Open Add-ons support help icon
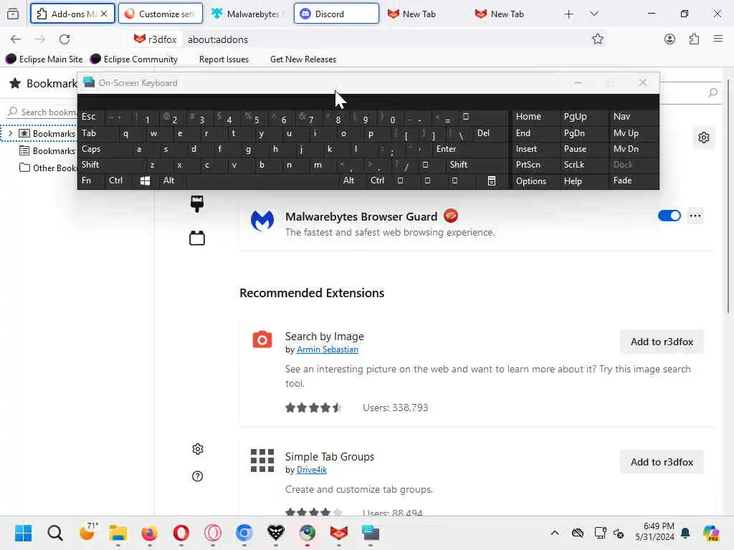The height and width of the screenshot is (550, 734). 198,476
